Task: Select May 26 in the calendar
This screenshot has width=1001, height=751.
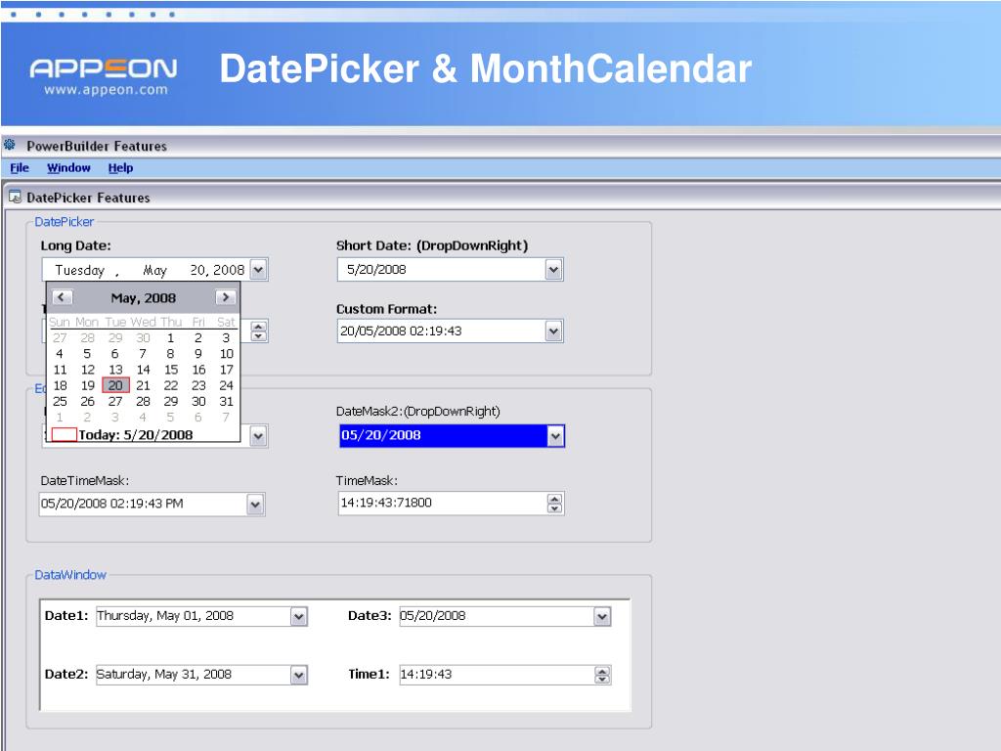Action: pyautogui.click(x=87, y=402)
